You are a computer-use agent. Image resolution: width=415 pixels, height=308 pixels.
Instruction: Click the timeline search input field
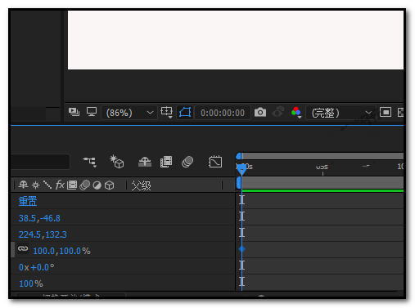click(x=40, y=162)
